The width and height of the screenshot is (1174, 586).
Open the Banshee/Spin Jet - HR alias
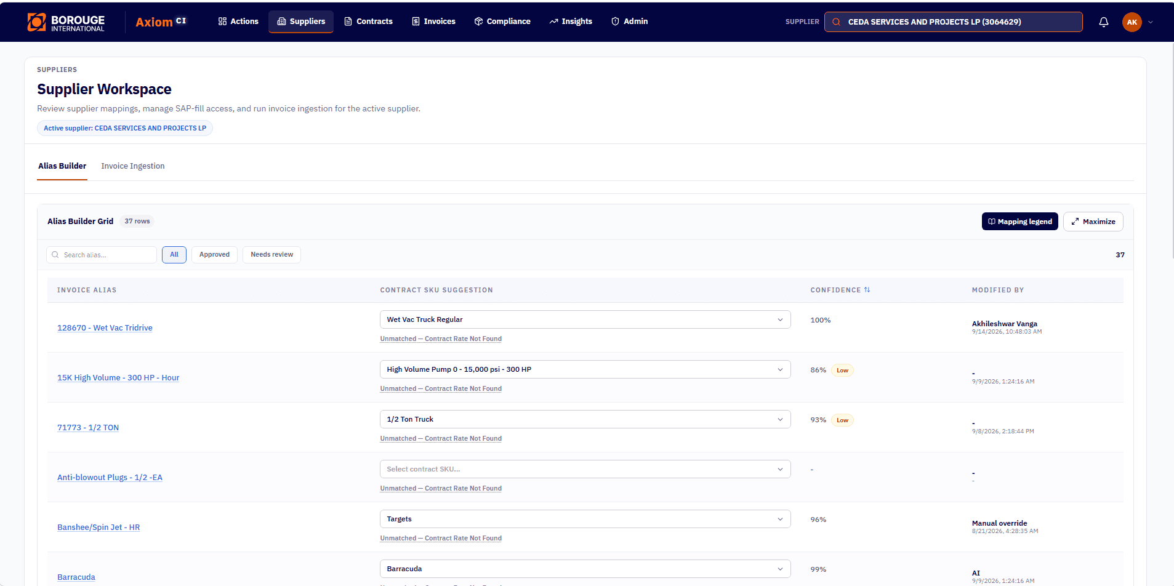tap(99, 528)
